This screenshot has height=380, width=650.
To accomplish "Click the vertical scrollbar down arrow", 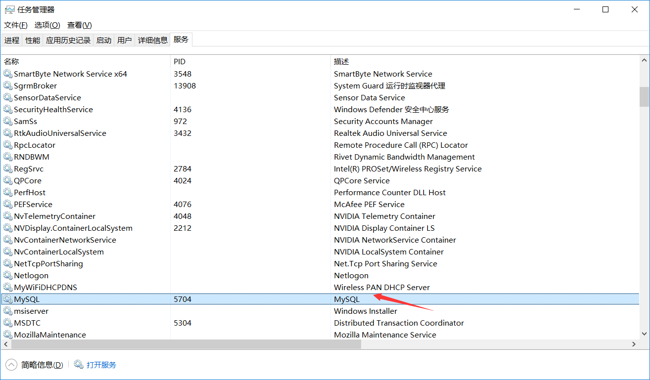I will [x=644, y=335].
